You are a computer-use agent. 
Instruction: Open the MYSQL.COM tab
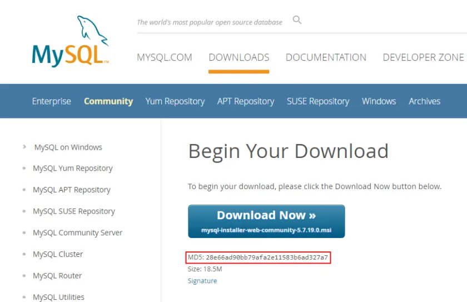click(x=165, y=57)
